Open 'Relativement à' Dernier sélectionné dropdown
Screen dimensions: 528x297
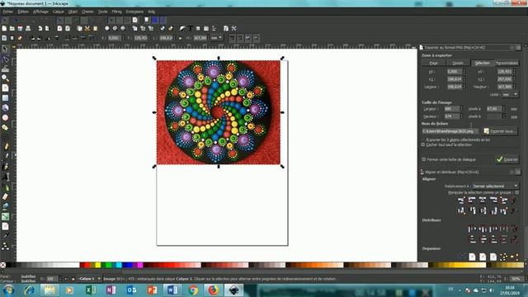click(495, 186)
